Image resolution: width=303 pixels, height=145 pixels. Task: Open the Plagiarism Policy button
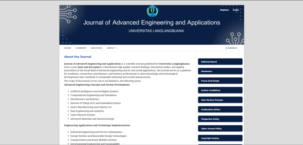[220, 119]
